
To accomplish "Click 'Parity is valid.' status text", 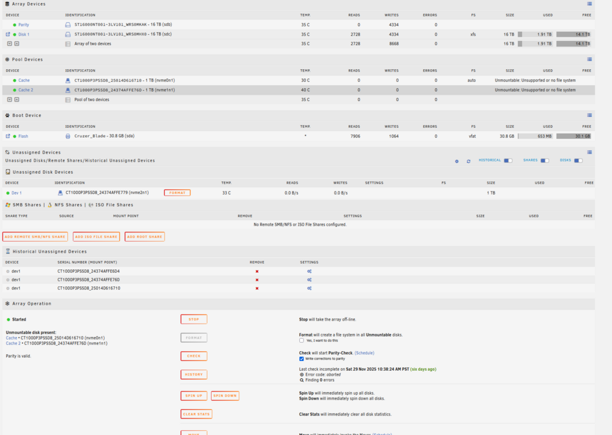I will (18, 356).
